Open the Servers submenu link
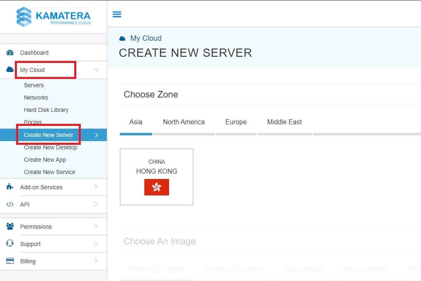Screen dimensions: 421x281 (x=34, y=85)
